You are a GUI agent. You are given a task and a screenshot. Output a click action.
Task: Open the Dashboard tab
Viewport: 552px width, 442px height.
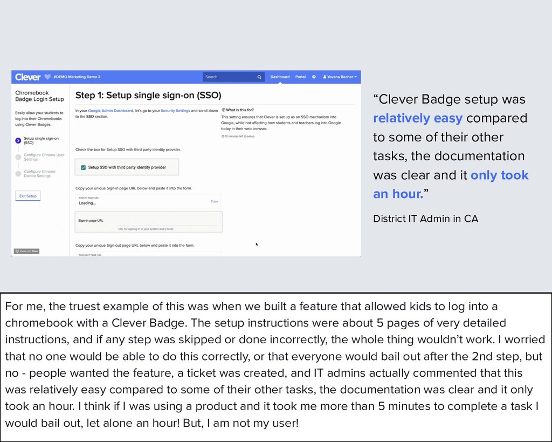pyautogui.click(x=280, y=77)
